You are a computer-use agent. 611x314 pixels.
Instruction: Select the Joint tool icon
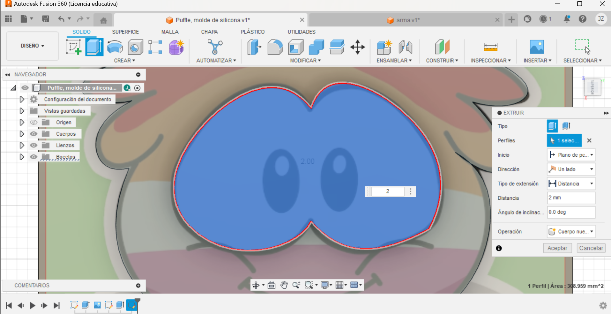406,47
